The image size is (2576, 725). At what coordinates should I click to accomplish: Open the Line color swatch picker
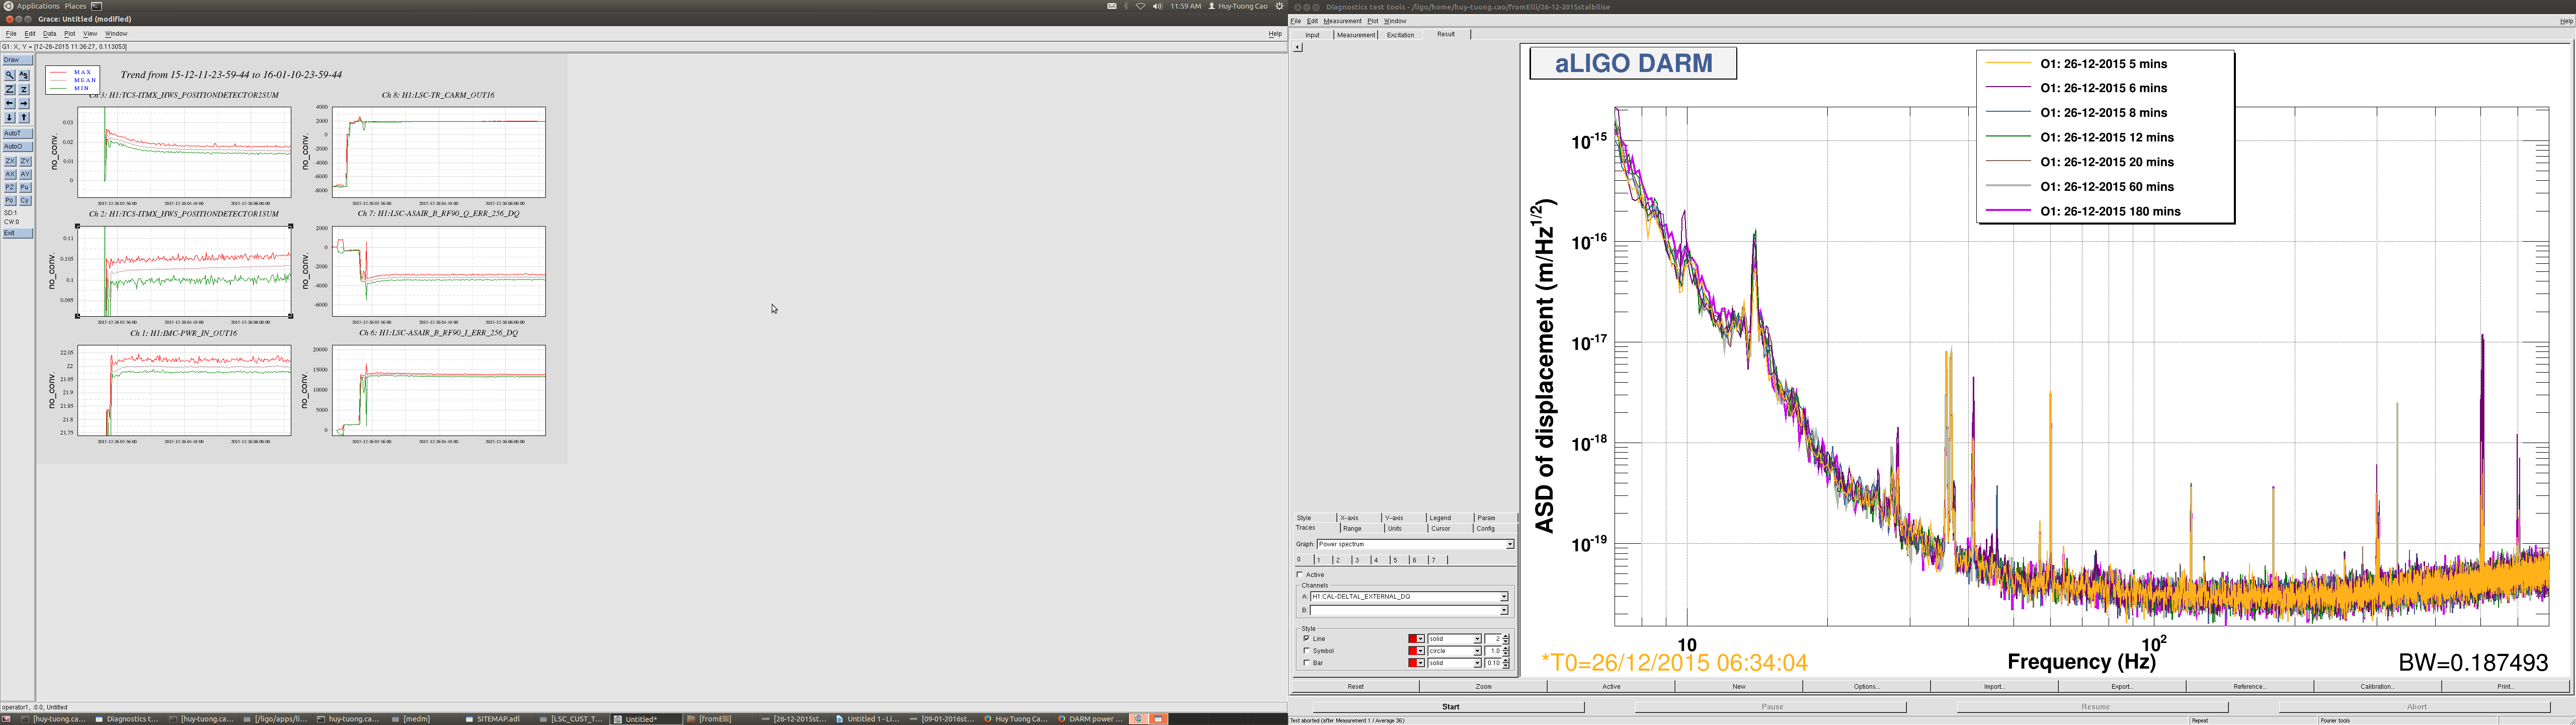coord(1416,639)
